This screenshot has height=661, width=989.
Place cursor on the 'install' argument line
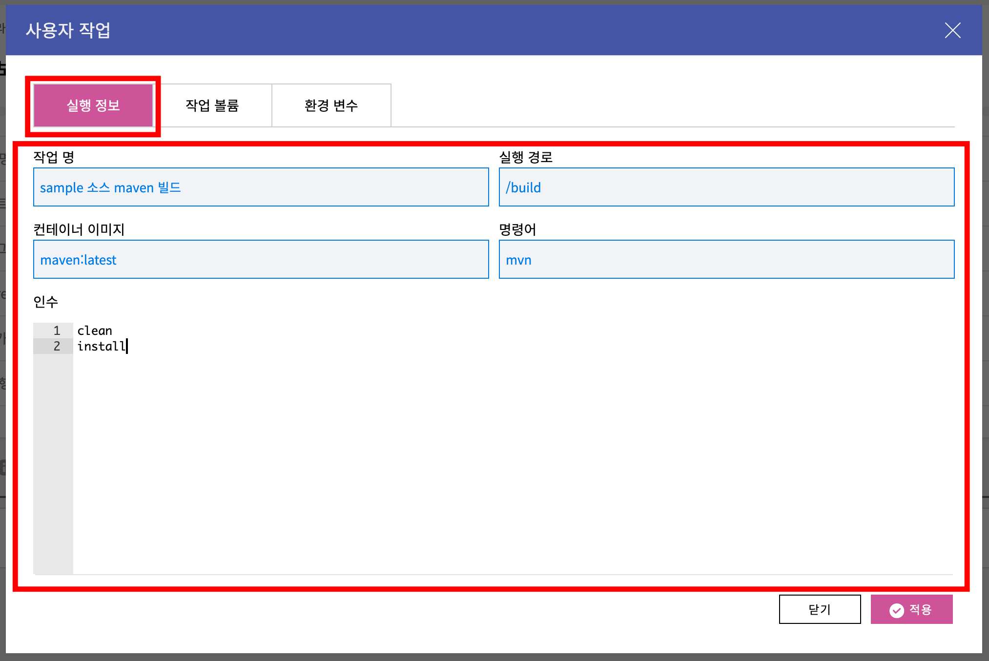tap(102, 347)
